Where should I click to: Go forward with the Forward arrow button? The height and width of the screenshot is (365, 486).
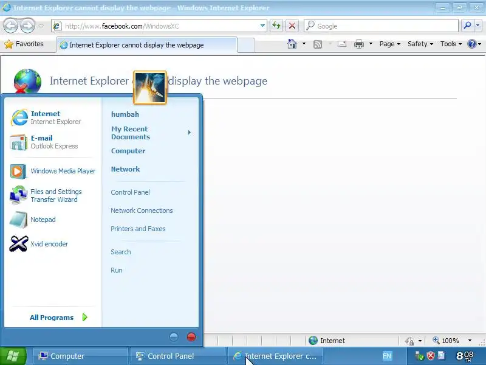pyautogui.click(x=27, y=26)
